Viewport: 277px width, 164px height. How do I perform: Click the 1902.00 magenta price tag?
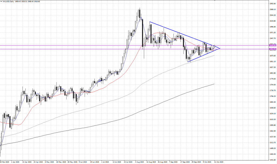(272, 49)
